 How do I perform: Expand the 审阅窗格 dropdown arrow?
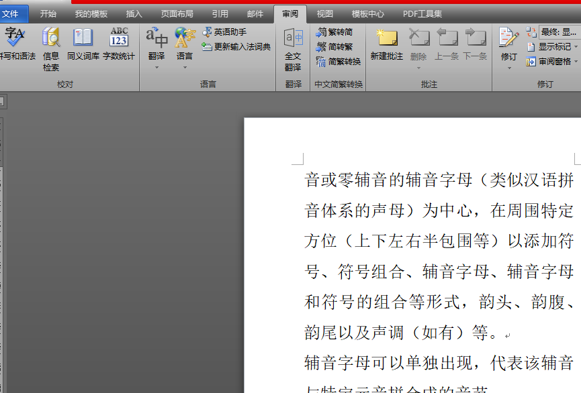coord(576,62)
